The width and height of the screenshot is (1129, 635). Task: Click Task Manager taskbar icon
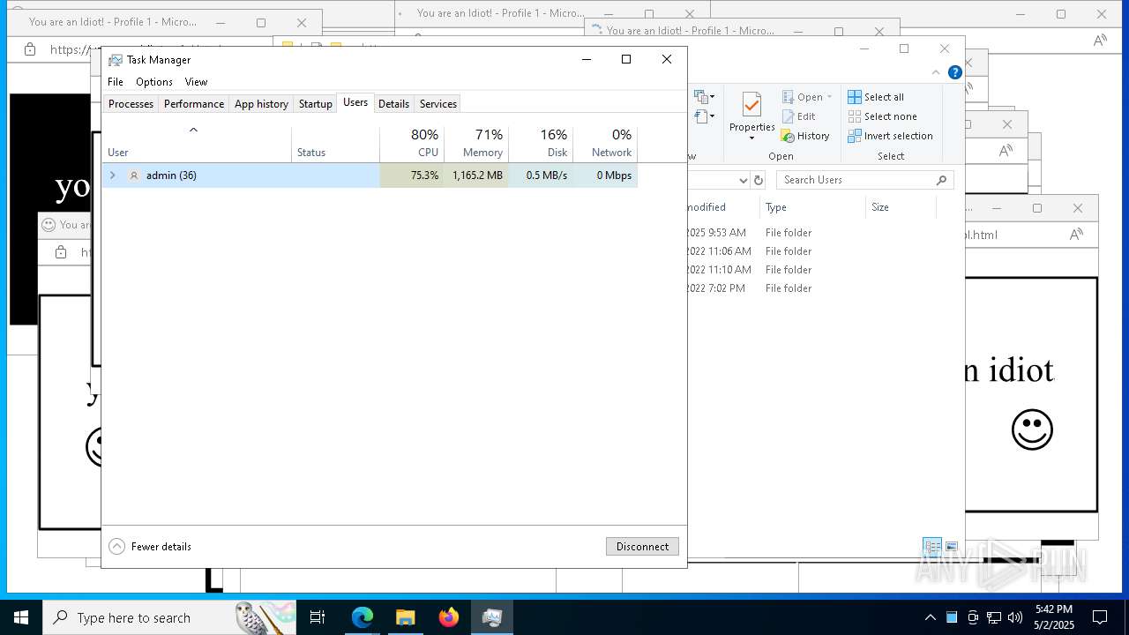[x=492, y=617]
